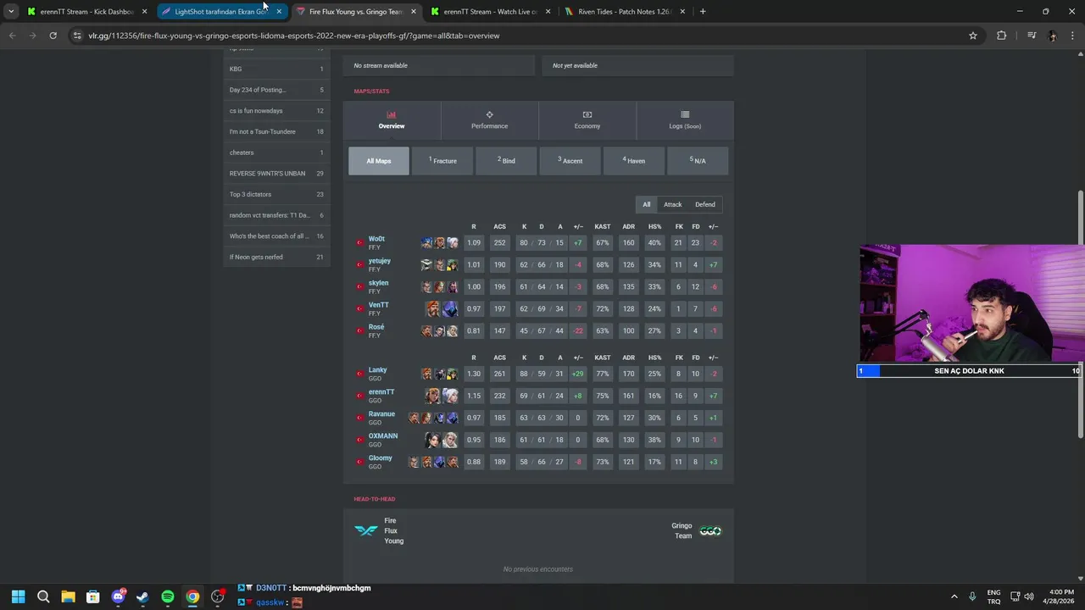Open Chrome profile avatar
Screen dimensions: 1085x610
coord(1052,36)
